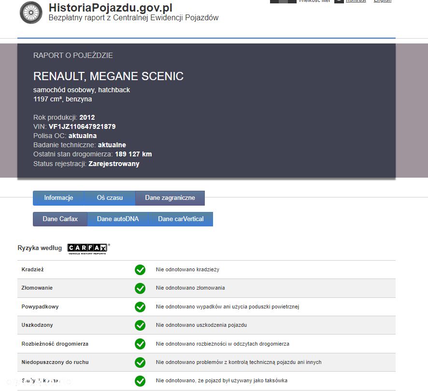Click text about pojazd używany jako taksówka
Image resolution: width=428 pixels, height=391 pixels.
(x=222, y=381)
